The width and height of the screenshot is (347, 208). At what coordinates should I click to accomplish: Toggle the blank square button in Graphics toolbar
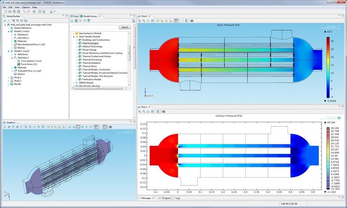click(101, 127)
